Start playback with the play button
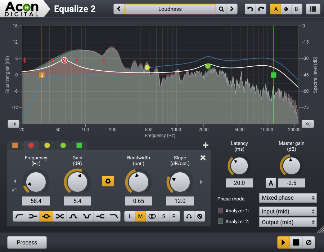 pos(284,242)
